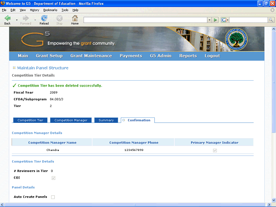
Task: Enable the Auto Create Panels checkbox
Action: tap(53, 197)
